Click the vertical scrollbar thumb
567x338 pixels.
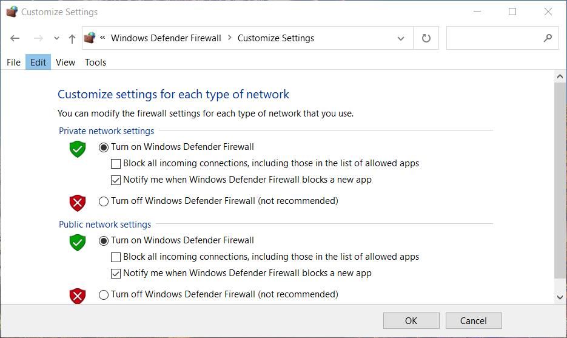[560, 180]
